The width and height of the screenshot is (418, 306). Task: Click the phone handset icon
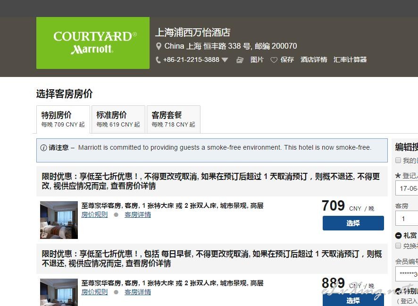158,60
